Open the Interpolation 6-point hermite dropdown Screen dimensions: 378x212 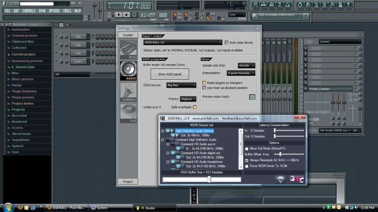[x=241, y=73]
